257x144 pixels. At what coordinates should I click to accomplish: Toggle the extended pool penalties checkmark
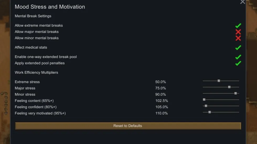238,63
